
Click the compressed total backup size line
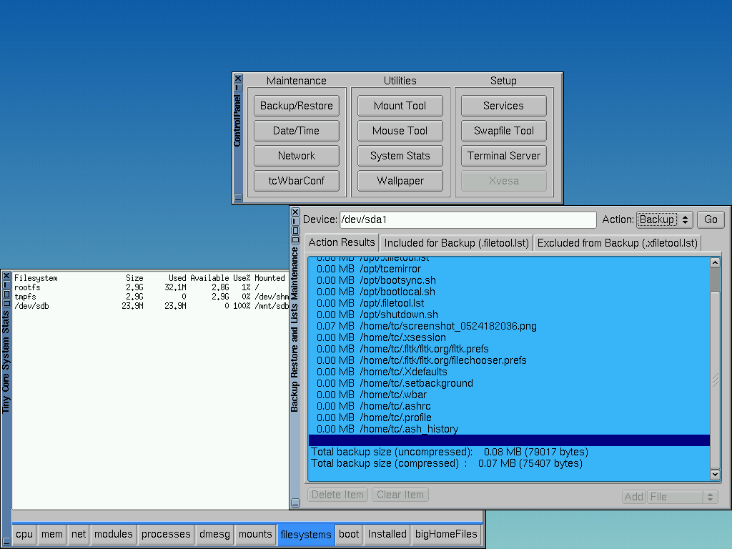tap(509, 463)
